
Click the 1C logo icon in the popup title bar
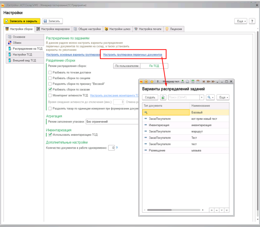pyautogui.click(x=141, y=82)
